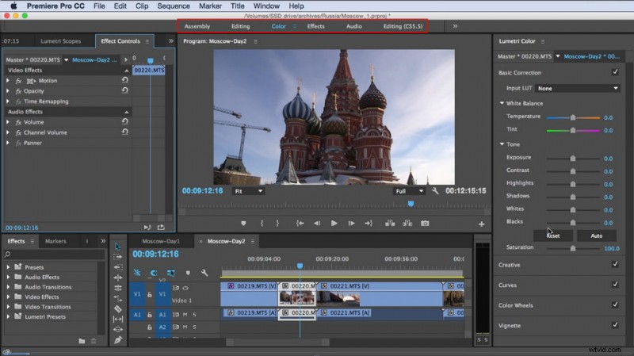Screen dimensions: 634x356
Task: Toggle the Color Wheels checkbox
Action: [x=615, y=304]
